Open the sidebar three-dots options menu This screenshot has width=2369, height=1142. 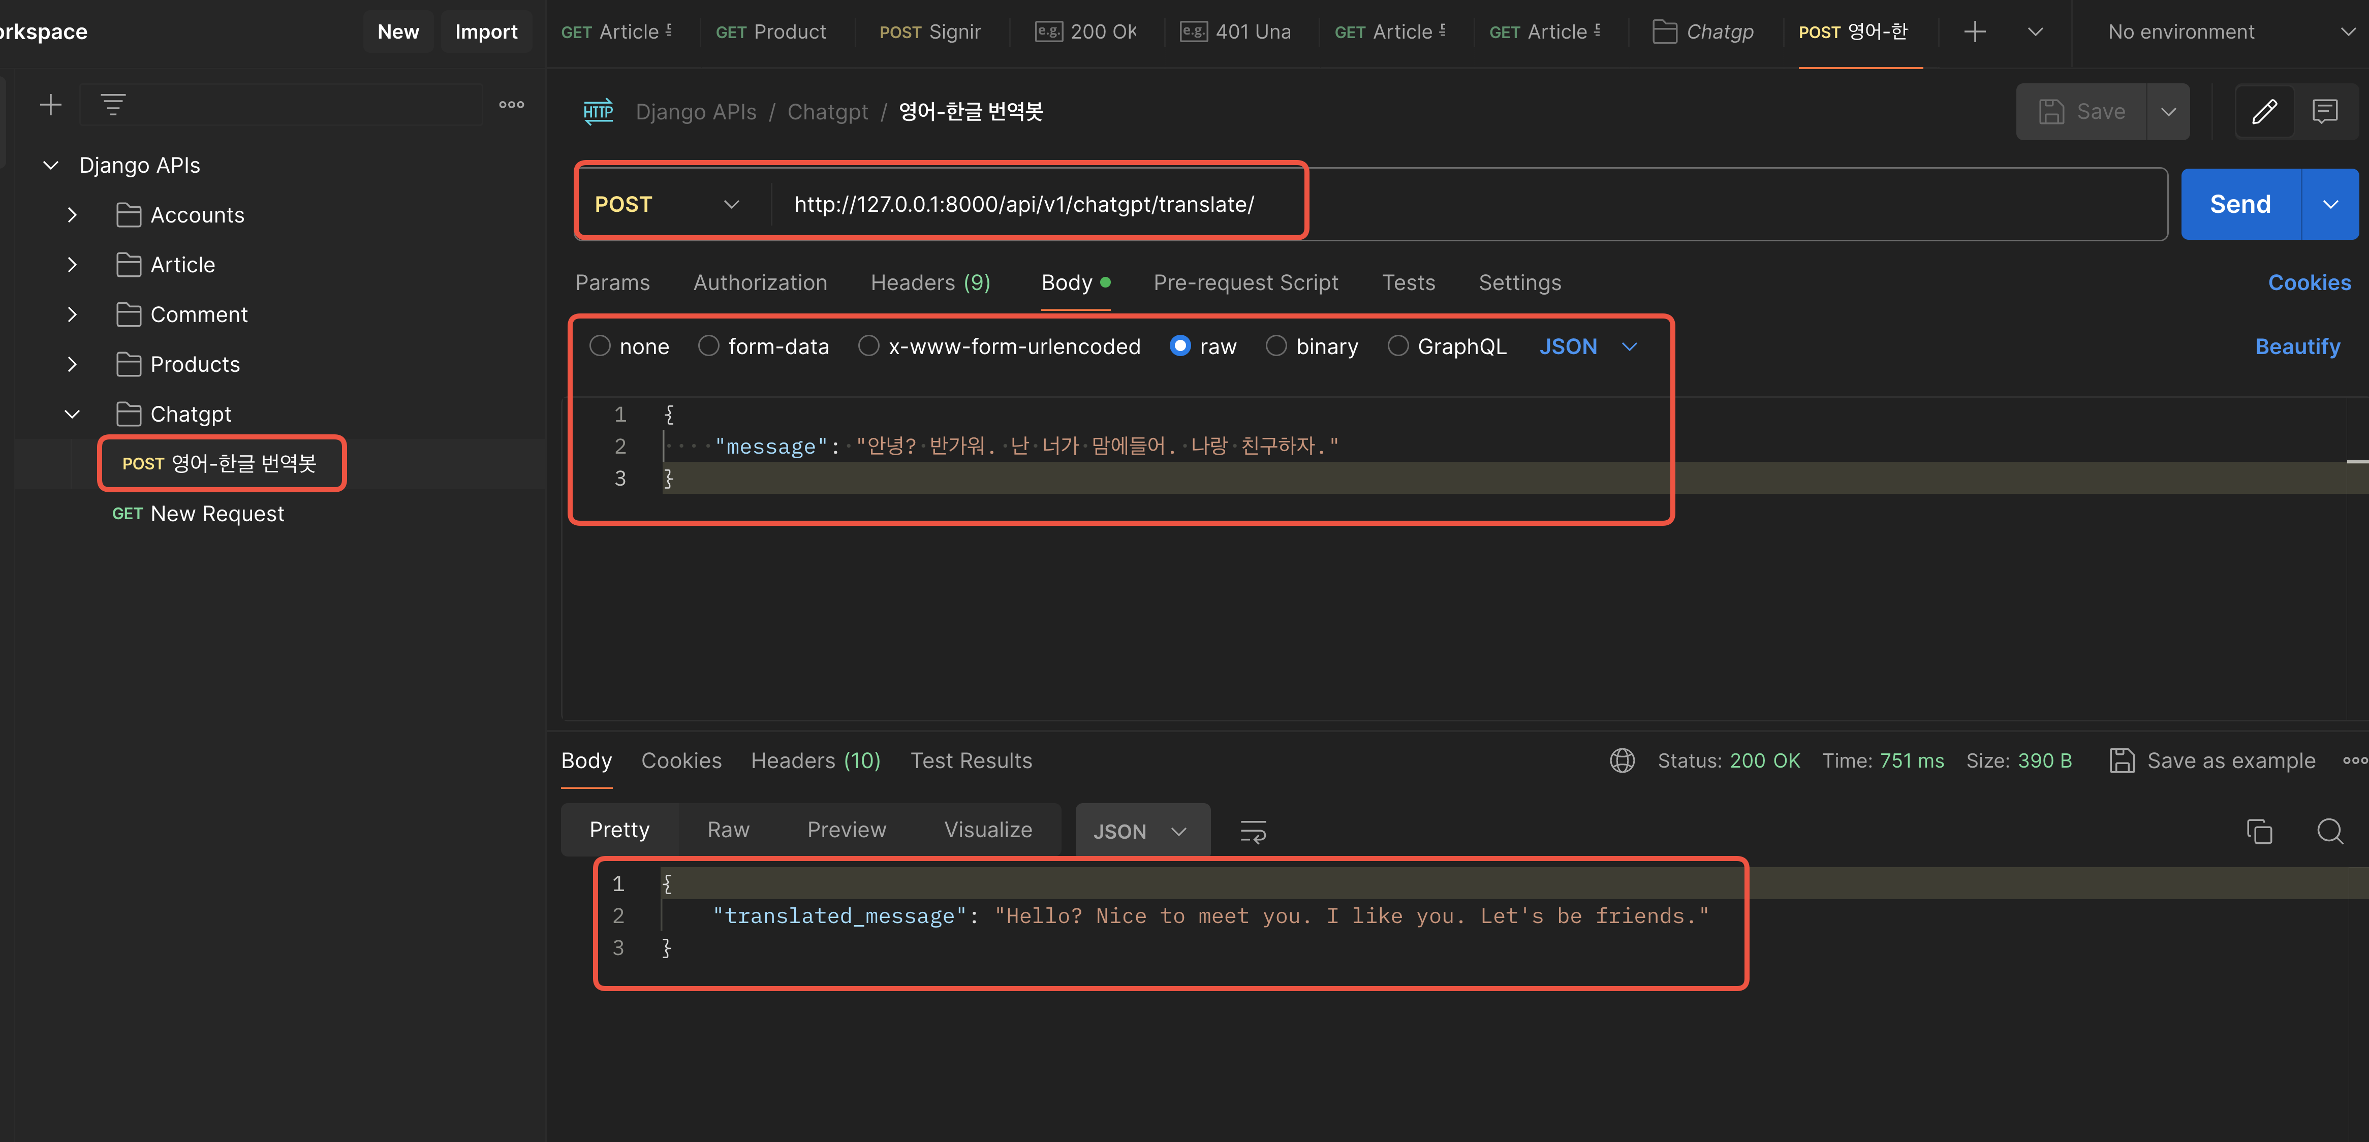tap(511, 105)
